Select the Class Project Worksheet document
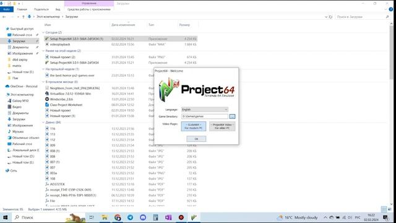The image size is (396, 223). (x=66, y=105)
